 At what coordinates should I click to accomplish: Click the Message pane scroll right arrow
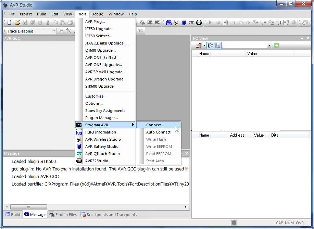(186, 207)
